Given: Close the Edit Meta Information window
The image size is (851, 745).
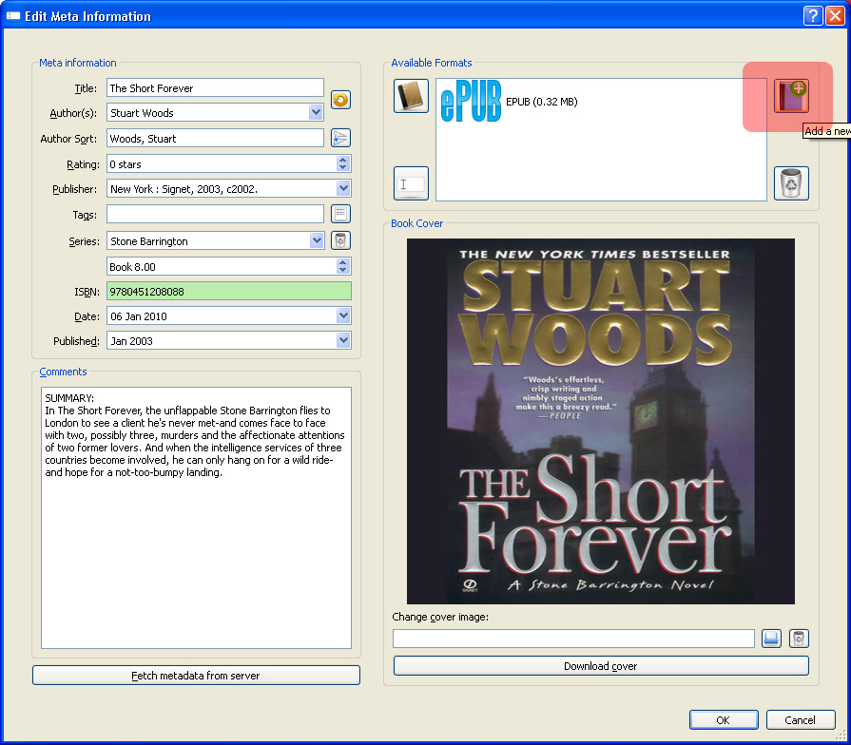Looking at the screenshot, I should (835, 16).
